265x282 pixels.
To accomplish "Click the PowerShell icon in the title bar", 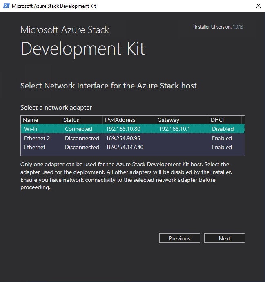I will (6, 6).
